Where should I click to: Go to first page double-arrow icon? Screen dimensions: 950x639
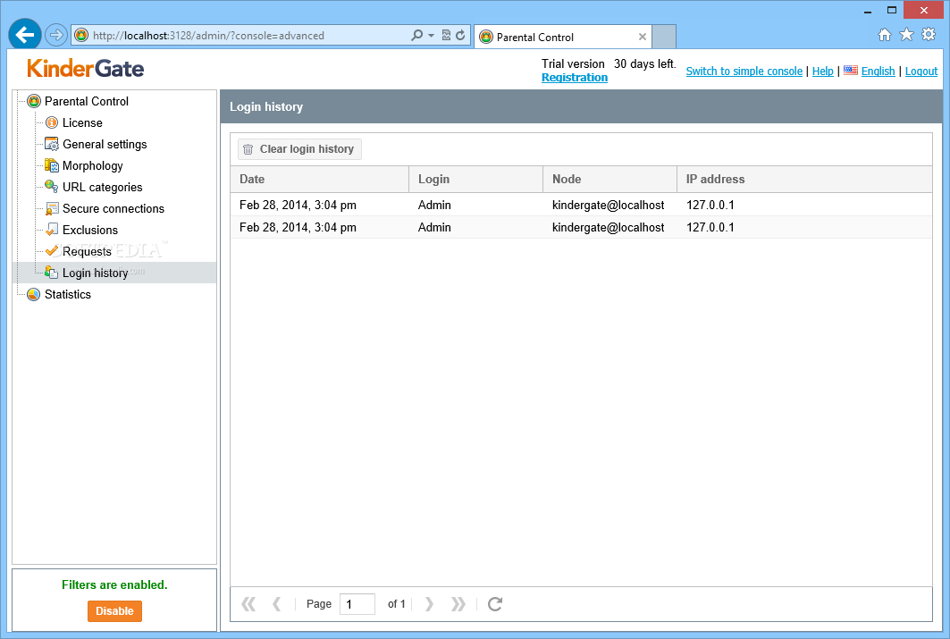(x=248, y=604)
